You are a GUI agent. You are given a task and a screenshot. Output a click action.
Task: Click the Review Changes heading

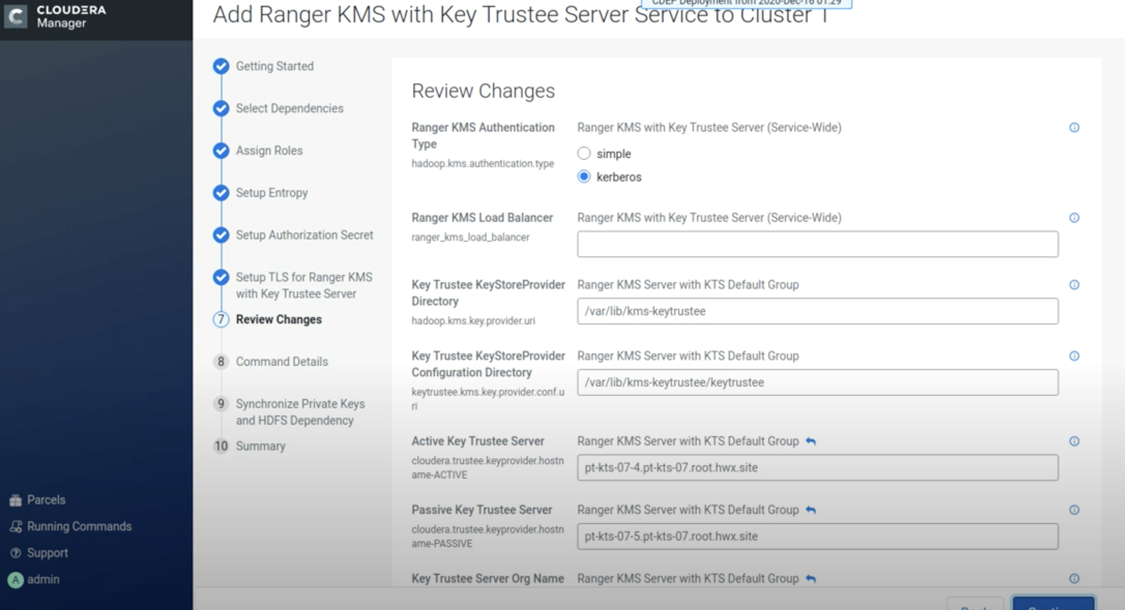(483, 91)
